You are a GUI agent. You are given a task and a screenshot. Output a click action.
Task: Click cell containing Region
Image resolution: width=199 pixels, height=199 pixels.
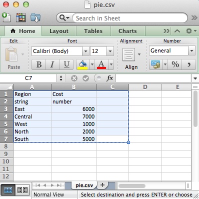(32, 94)
